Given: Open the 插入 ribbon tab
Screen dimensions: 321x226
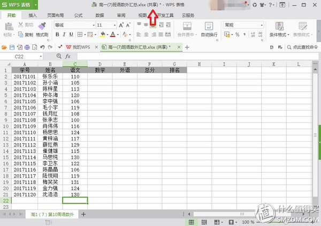Looking at the screenshot, I should click(x=33, y=15).
